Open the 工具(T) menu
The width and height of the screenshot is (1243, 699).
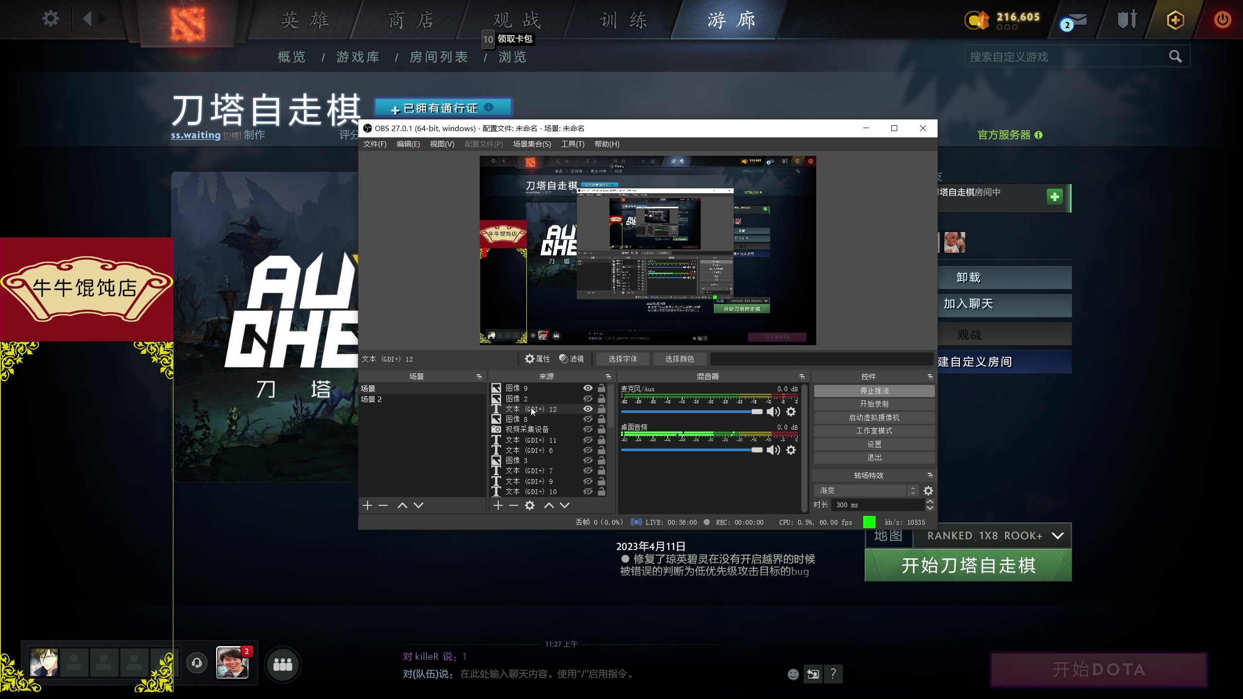(x=572, y=144)
